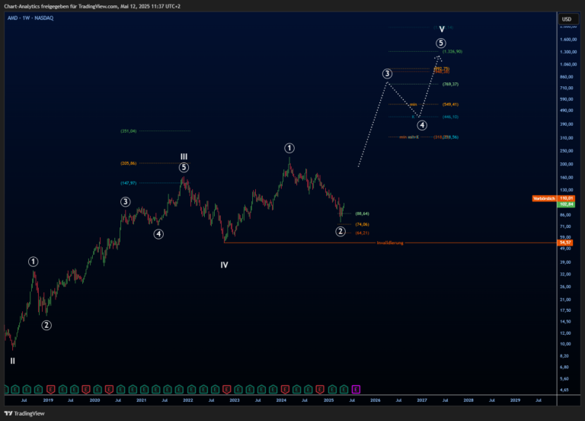Viewport: 585px width, 421px height.
Task: Select circled 5 label below wave V
Action: [x=441, y=43]
